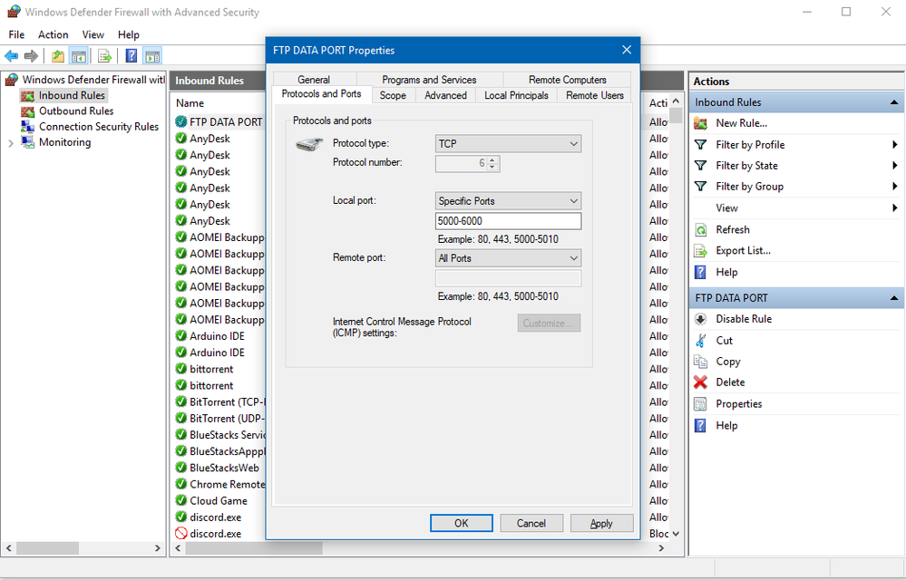
Task: Toggle the Show/Hide Console Tree icon
Action: 79,56
